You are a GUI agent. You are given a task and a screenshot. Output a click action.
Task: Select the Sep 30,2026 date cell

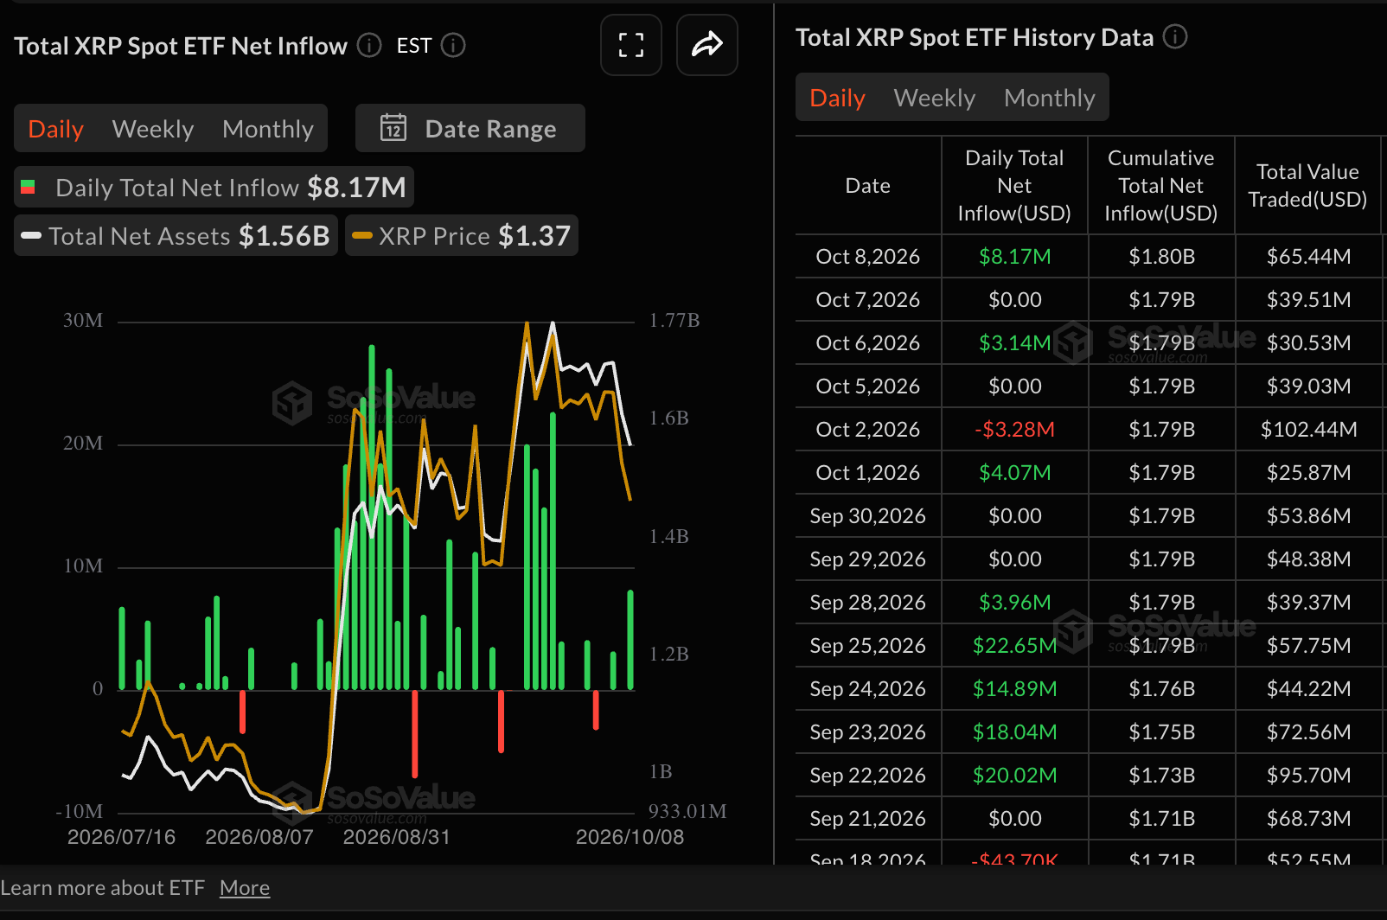pos(868,516)
